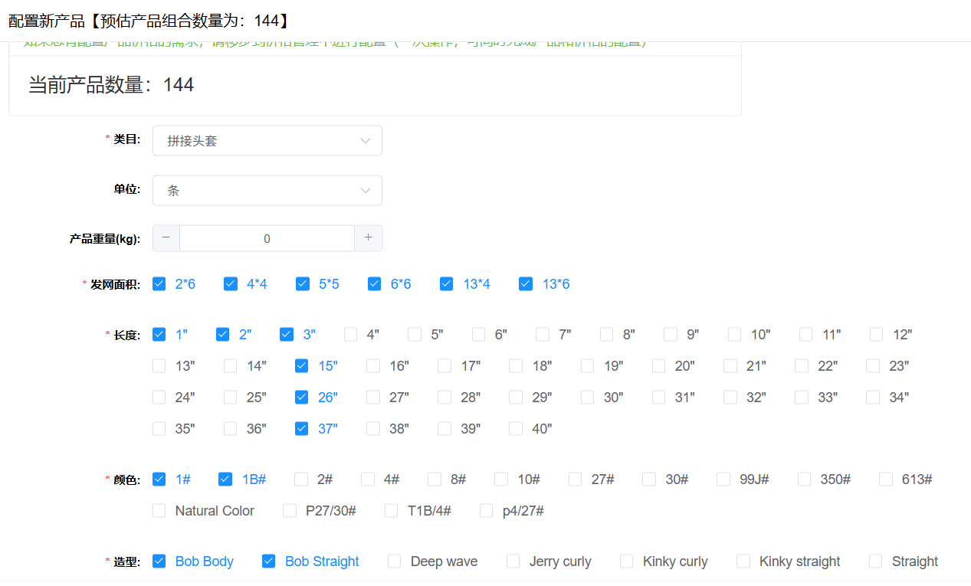This screenshot has width=971, height=586.
Task: Tick the Natural Color checkbox
Action: [159, 511]
